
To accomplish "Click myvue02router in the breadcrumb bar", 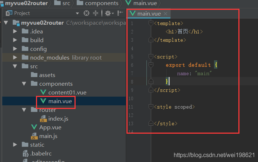I will coord(26,3).
